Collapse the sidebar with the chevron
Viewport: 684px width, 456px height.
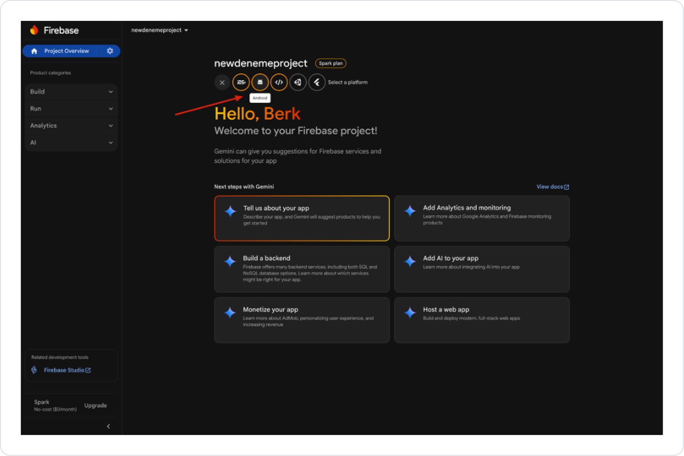(x=108, y=426)
